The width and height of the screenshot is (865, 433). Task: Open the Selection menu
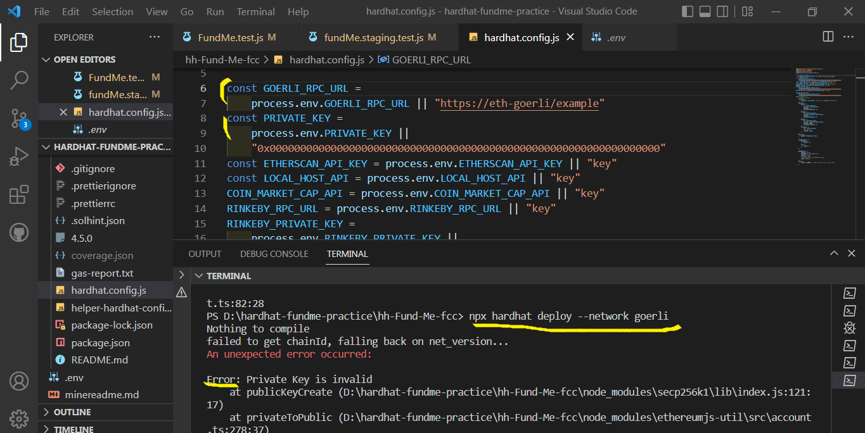pos(112,11)
